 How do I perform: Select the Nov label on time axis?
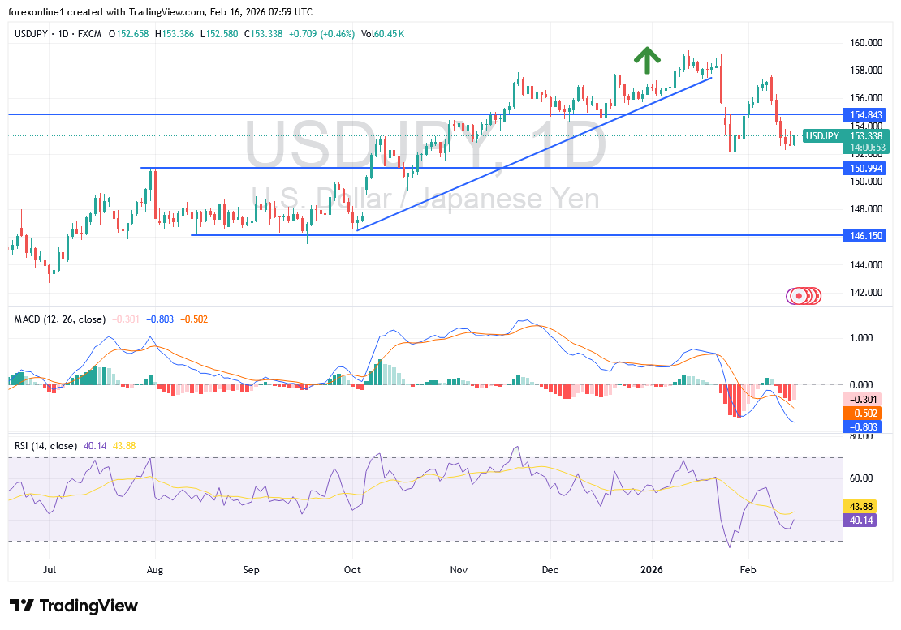459,570
